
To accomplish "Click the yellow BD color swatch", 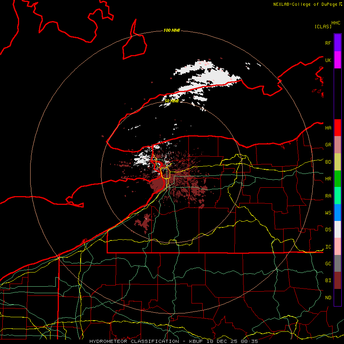I will [338, 162].
